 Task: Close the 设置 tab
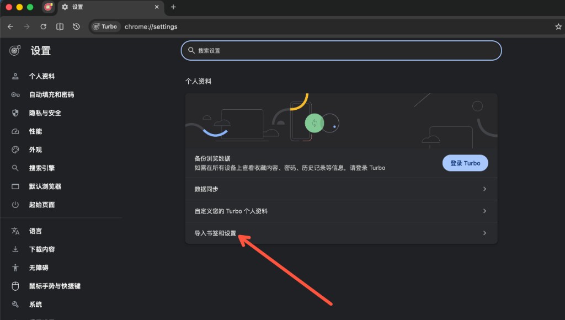point(157,7)
